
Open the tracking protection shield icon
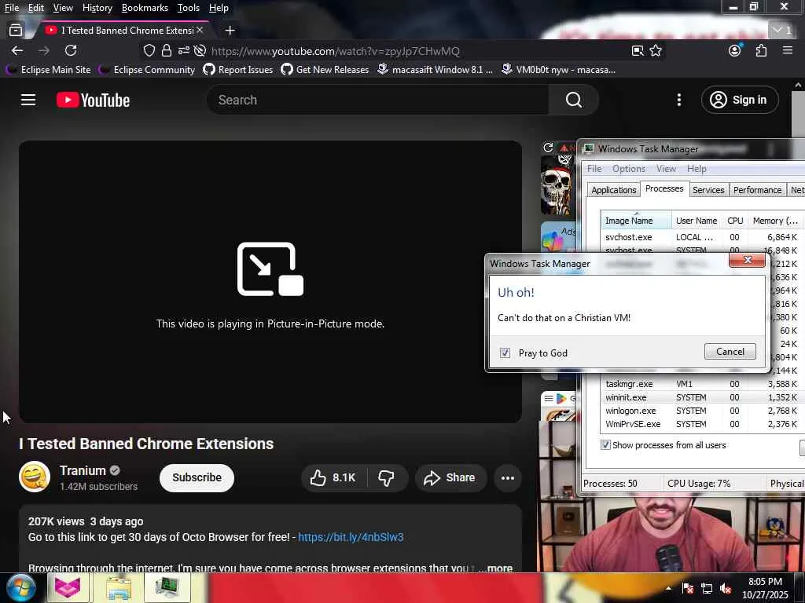149,50
